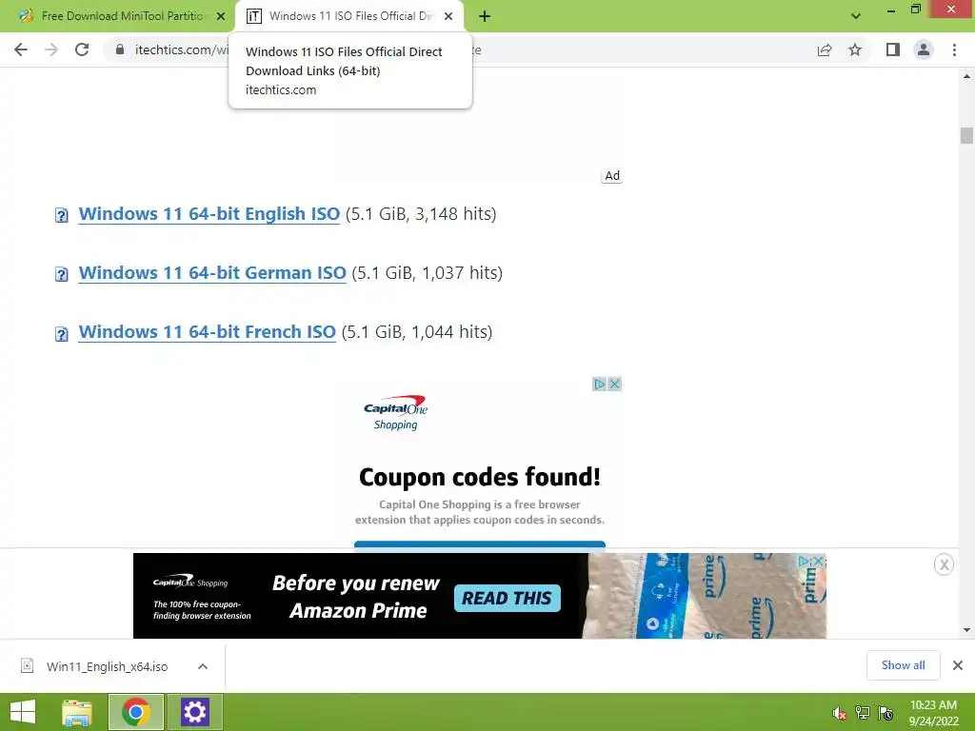Show all downloads
This screenshot has height=731, width=975.
pyautogui.click(x=903, y=665)
